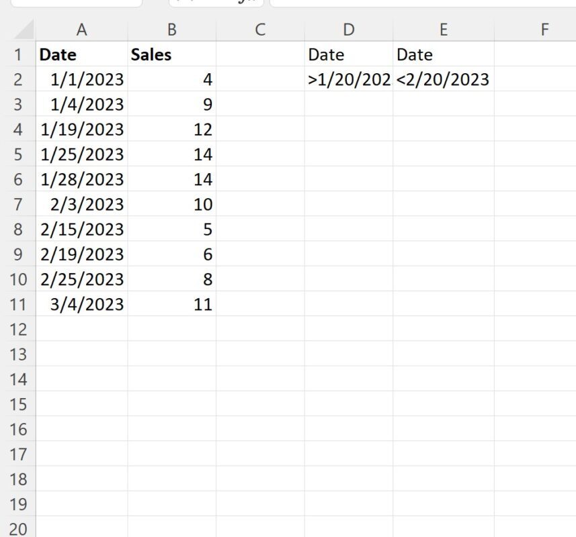Click the <2/20/2023 criteria cell

(x=443, y=79)
